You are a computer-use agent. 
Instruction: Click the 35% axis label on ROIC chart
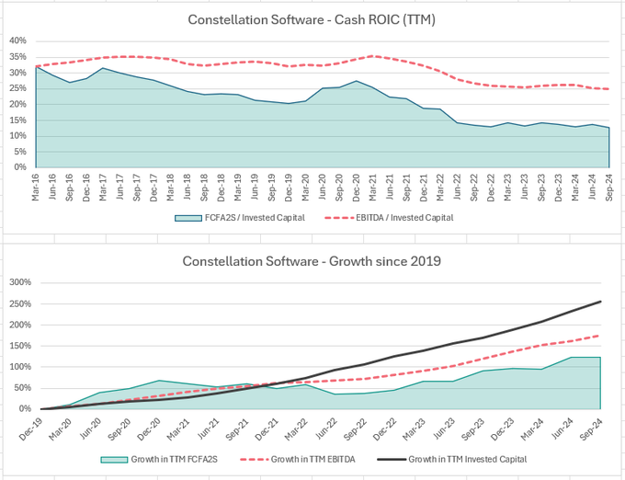[x=18, y=57]
